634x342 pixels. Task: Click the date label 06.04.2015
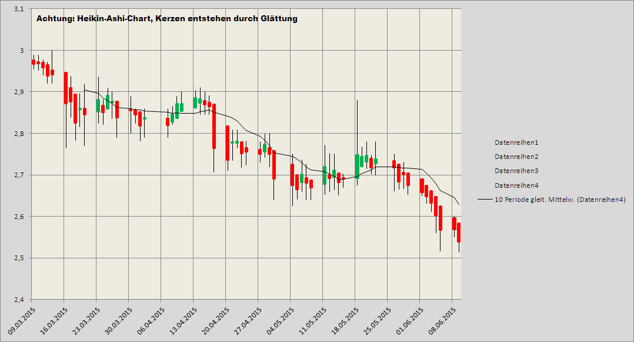coord(151,321)
